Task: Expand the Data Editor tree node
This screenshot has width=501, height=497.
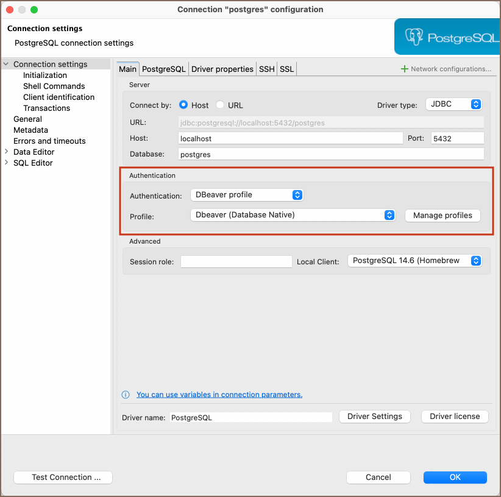Action: click(7, 152)
